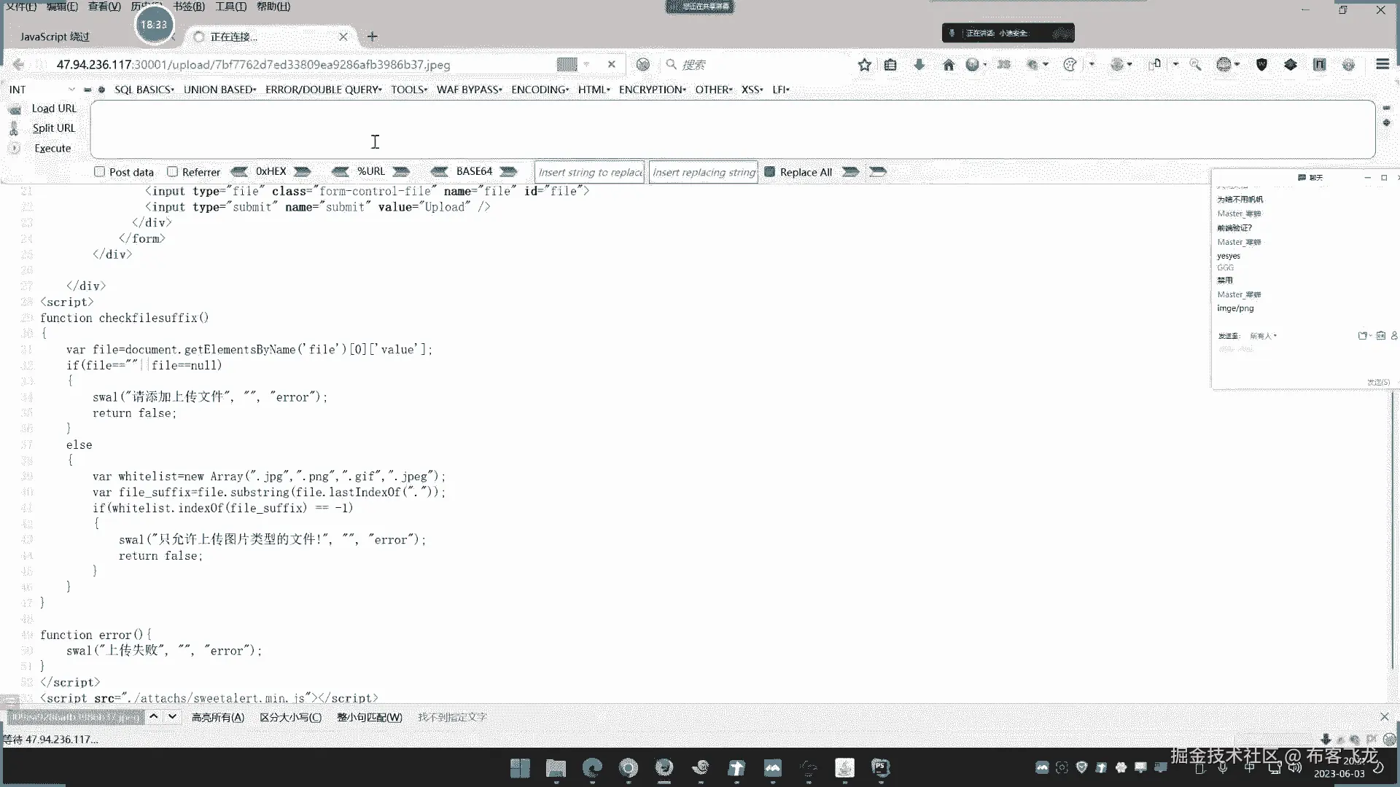Viewport: 1400px width, 787px height.
Task: Toggle the Replace All checkbox
Action: (769, 172)
